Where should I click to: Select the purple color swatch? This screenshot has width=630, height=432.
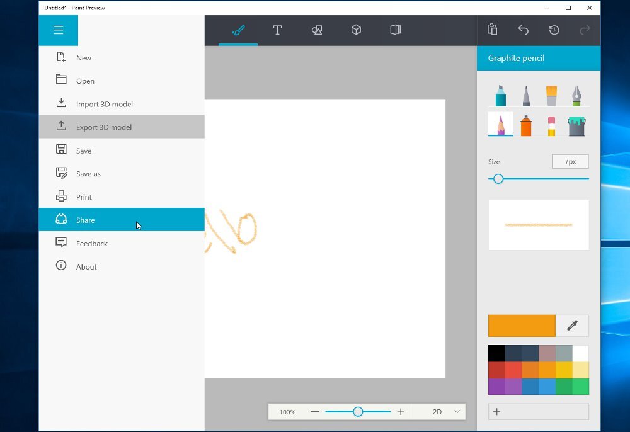[496, 387]
